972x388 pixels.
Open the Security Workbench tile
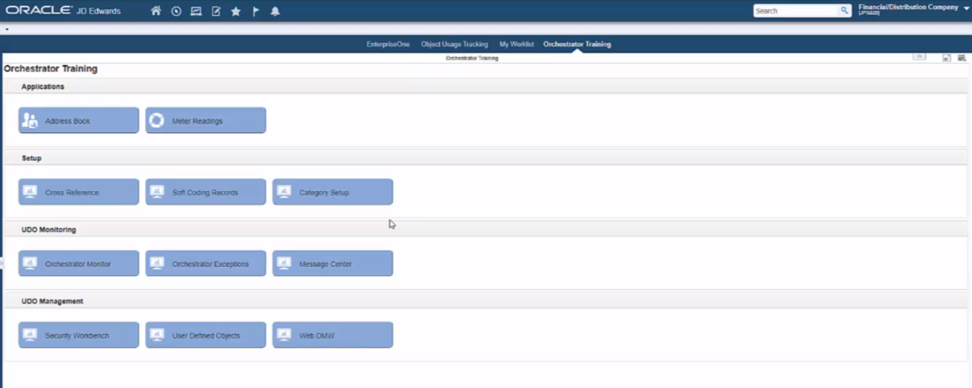pyautogui.click(x=79, y=335)
